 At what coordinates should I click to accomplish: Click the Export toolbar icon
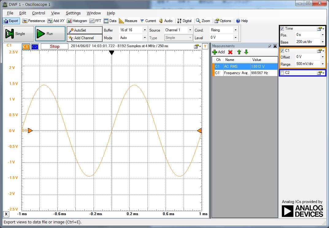pos(11,21)
